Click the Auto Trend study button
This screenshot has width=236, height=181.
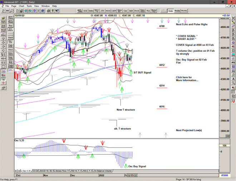tap(10, 21)
